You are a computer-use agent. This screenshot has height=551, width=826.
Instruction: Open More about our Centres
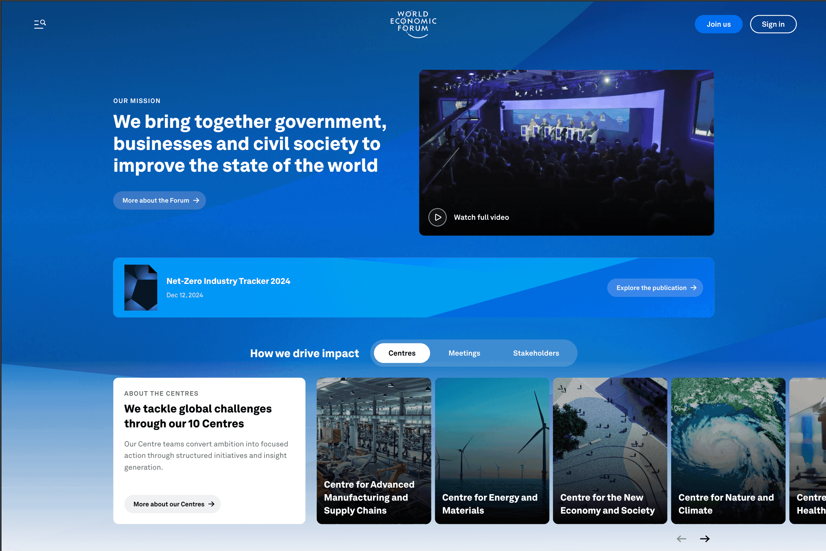(173, 504)
